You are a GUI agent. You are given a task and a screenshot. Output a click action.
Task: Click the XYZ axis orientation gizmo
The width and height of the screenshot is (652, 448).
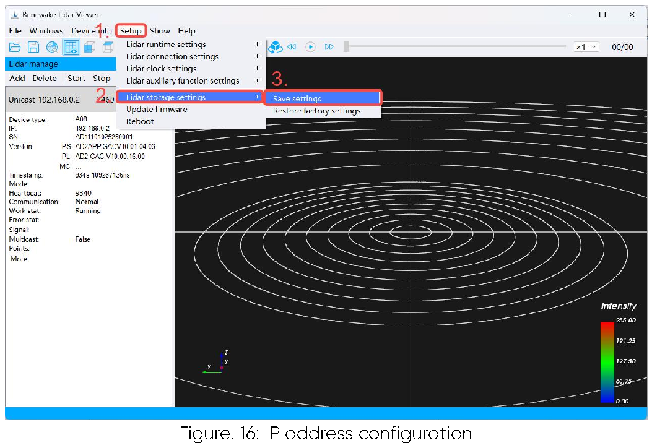tap(216, 363)
